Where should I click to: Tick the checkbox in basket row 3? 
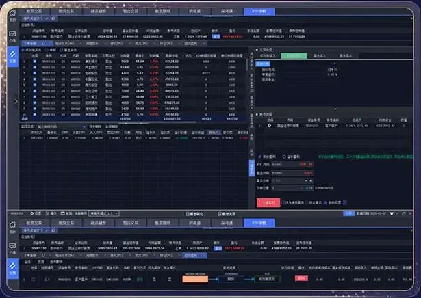click(34, 73)
